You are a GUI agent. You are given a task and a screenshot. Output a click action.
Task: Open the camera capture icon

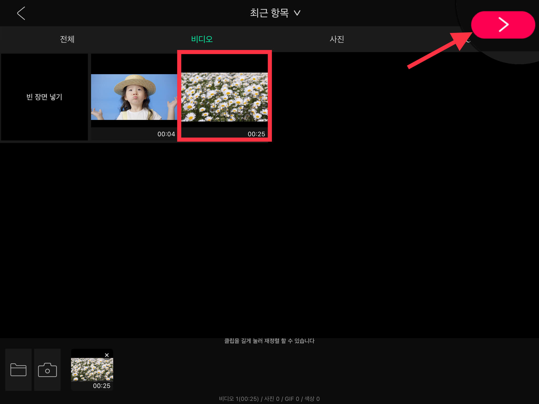tap(47, 370)
